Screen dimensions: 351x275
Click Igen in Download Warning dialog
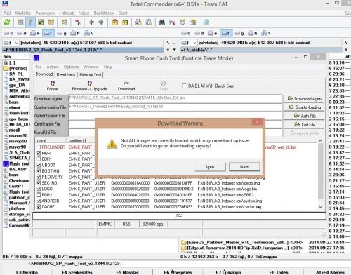[210, 167]
